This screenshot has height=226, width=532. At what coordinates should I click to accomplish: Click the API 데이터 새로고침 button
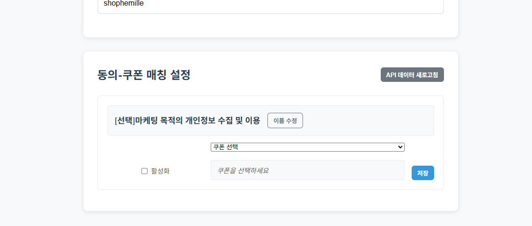412,75
